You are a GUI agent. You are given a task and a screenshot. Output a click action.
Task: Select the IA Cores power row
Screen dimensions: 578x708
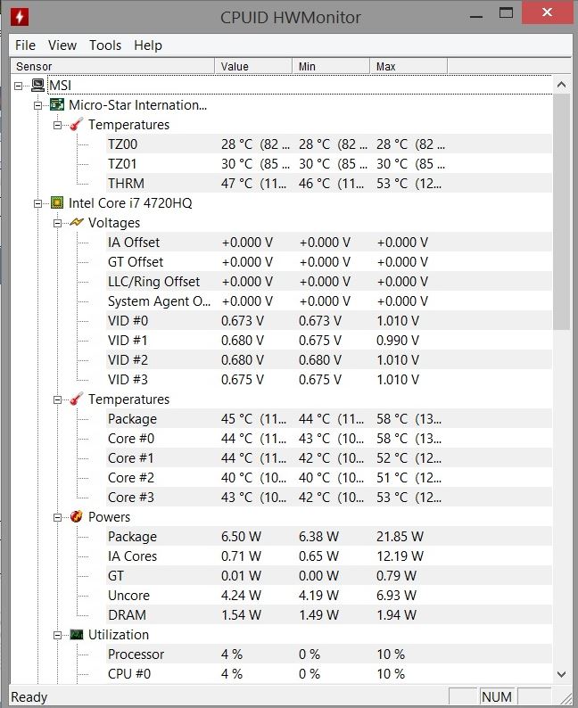[x=328, y=556]
